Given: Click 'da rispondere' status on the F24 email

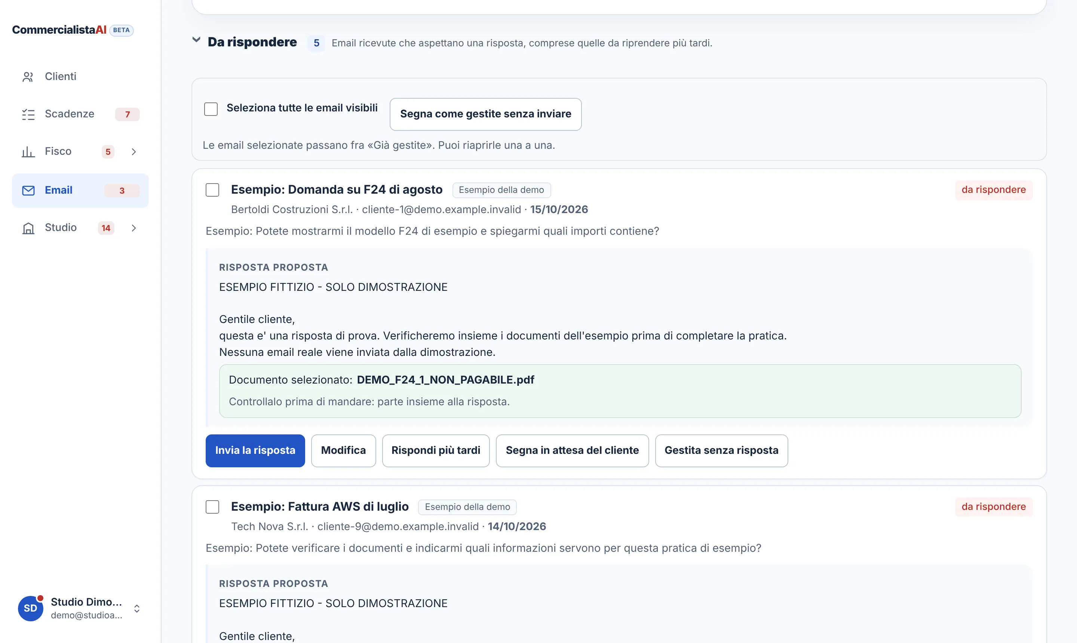Looking at the screenshot, I should 993,190.
